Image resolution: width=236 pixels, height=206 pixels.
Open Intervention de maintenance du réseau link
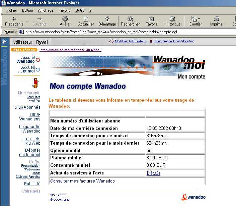[70, 50]
